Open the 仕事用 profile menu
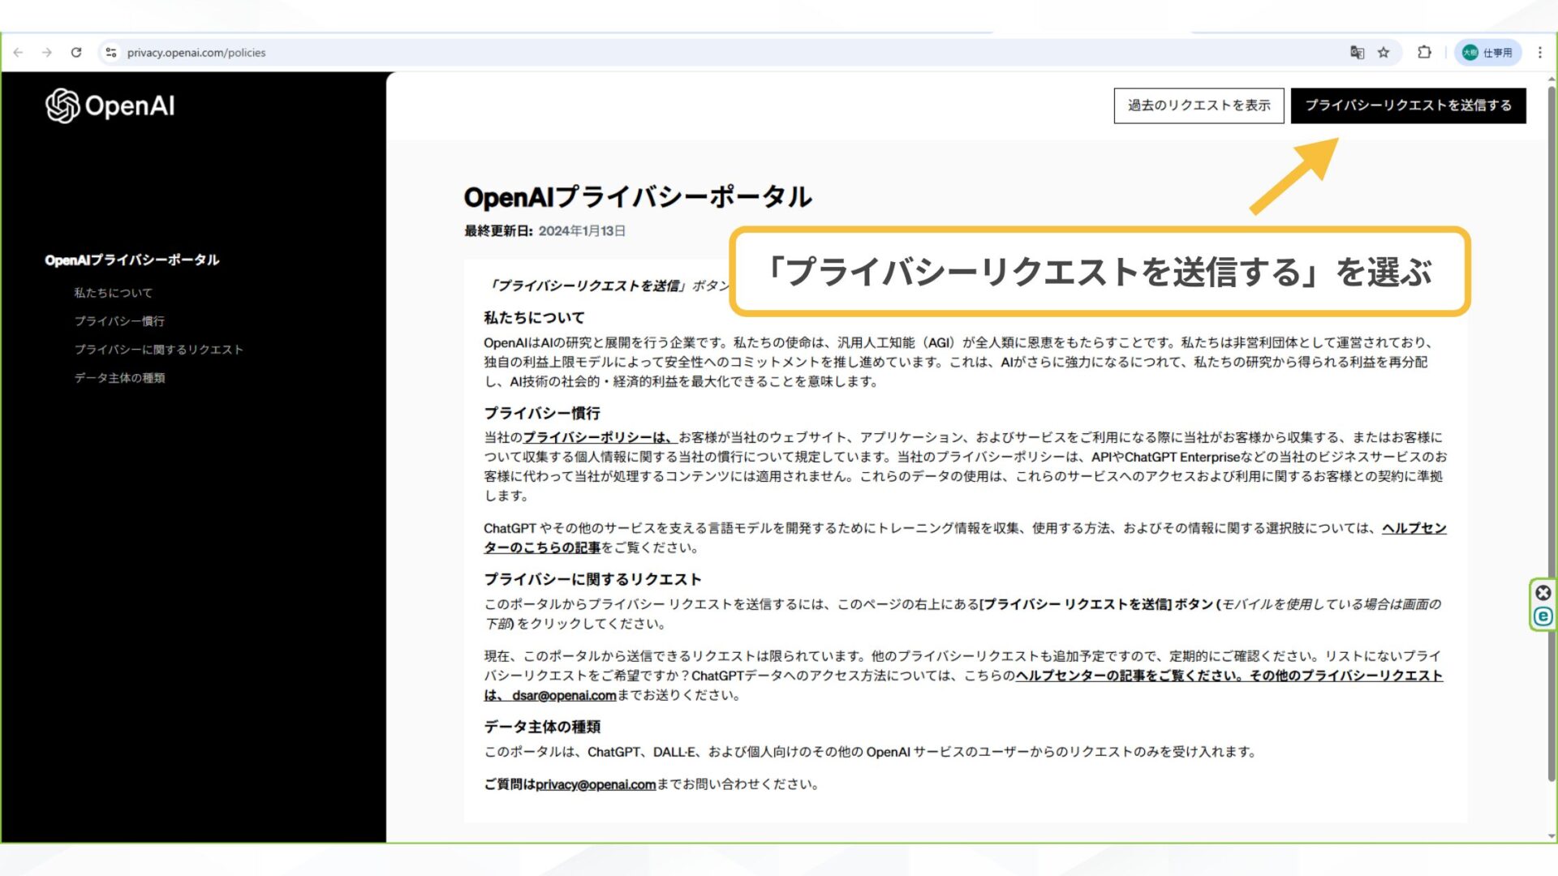 (x=1487, y=52)
